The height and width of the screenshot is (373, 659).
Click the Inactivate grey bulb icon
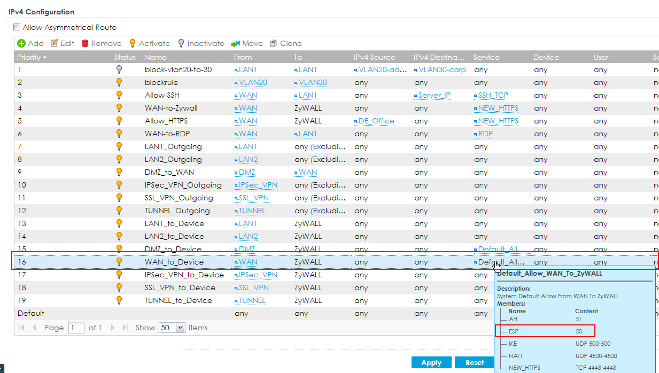pos(181,43)
